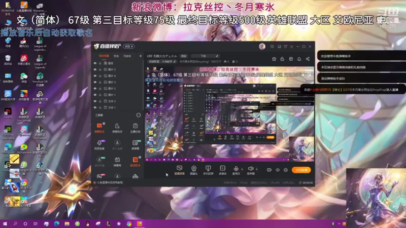This screenshot has width=406, height=228.
Task: Click the small button next to the stream title
Action: point(184,56)
